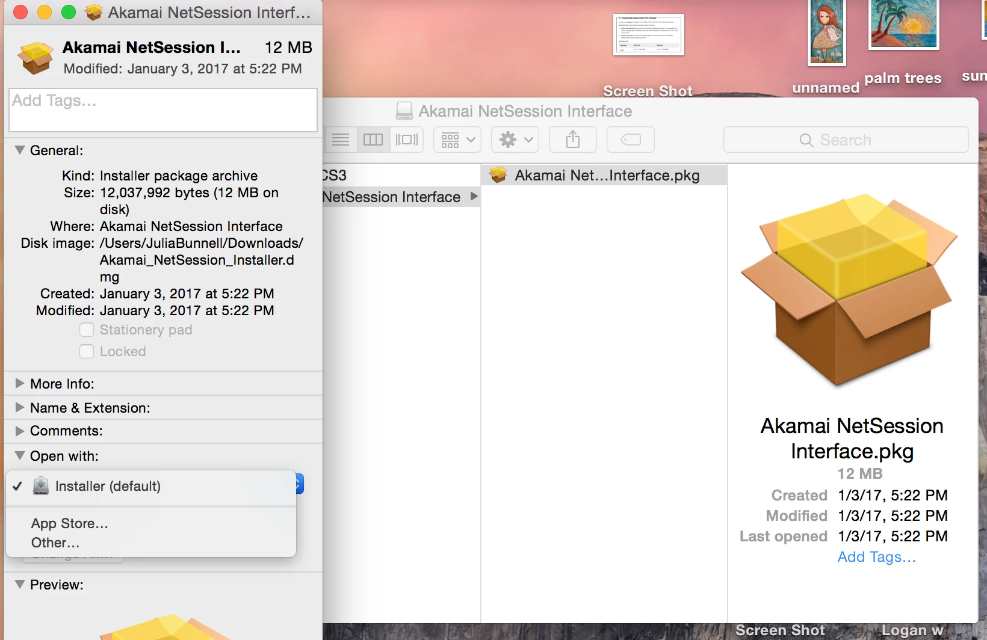Click the package filename in Finder preview pane
The width and height of the screenshot is (987, 640).
tap(852, 438)
